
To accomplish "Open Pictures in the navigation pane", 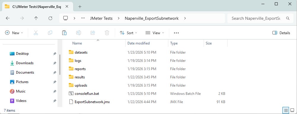I will (x=22, y=82).
